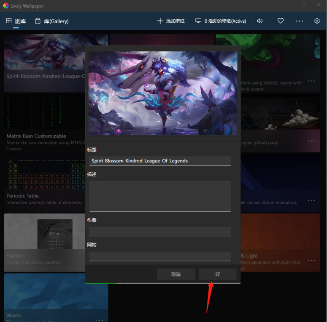
Task: Open more options on the top-right wallpaper tile
Action: 311,81
